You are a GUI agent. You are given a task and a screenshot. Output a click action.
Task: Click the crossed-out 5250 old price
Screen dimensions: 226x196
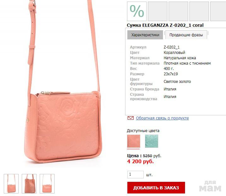148,156
